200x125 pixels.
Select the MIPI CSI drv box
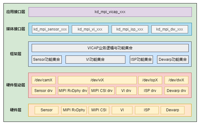(x=101, y=91)
